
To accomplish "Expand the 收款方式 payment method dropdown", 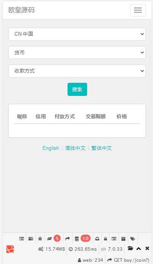I will (x=77, y=71).
